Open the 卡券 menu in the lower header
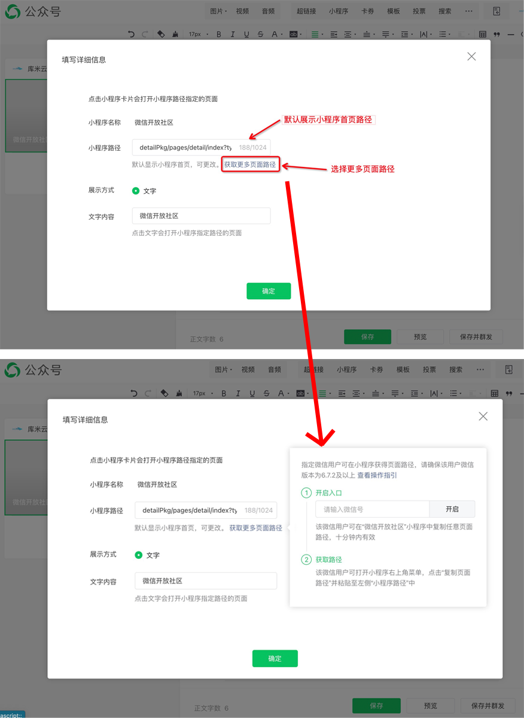This screenshot has height=718, width=524. [376, 370]
